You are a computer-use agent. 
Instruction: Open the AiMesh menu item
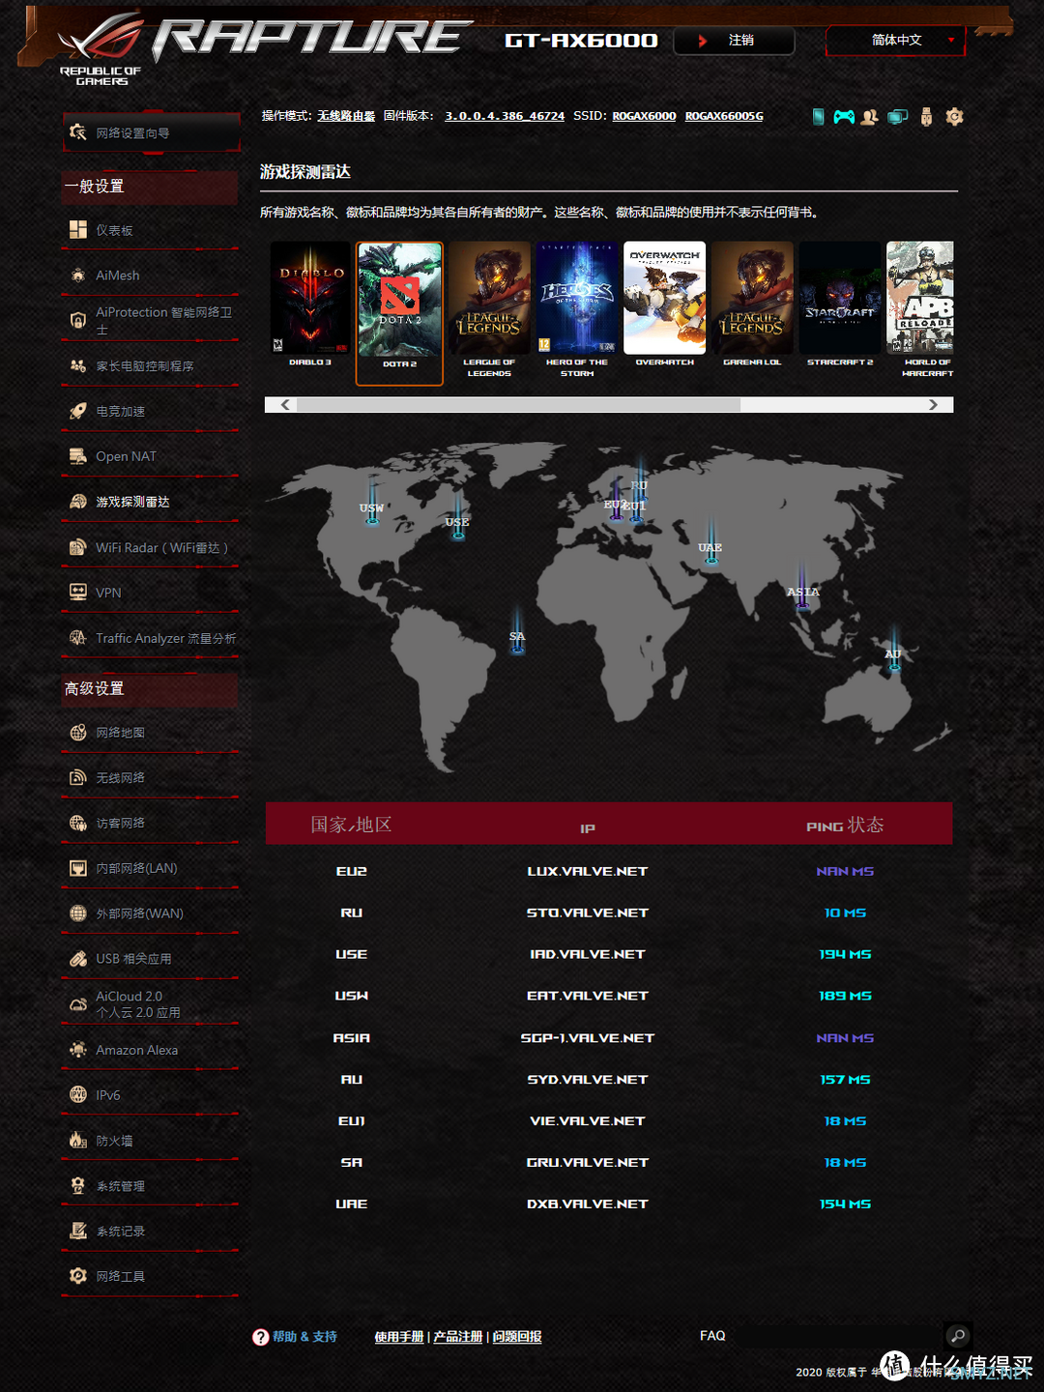pos(118,275)
